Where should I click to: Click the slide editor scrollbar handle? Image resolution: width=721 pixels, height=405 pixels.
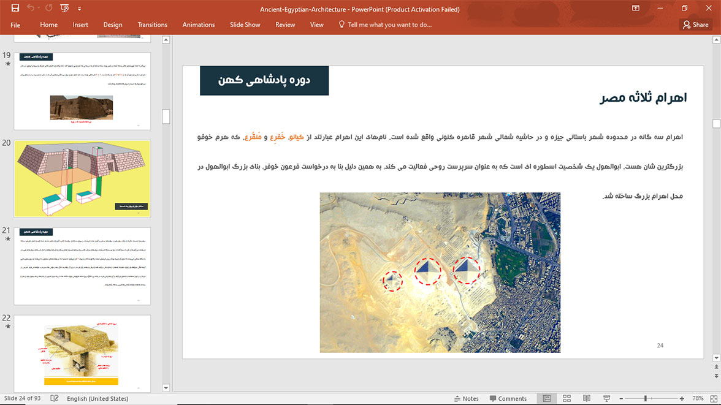pyautogui.click(x=716, y=123)
